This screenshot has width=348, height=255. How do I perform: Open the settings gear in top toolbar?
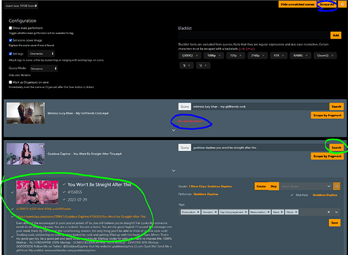click(x=343, y=4)
